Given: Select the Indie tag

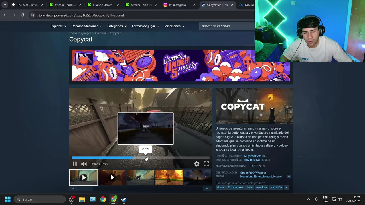Looking at the screenshot, I should click(250, 187).
